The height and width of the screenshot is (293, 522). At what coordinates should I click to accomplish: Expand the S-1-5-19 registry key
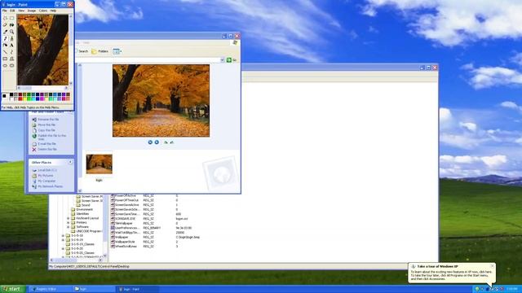[x=63, y=240]
